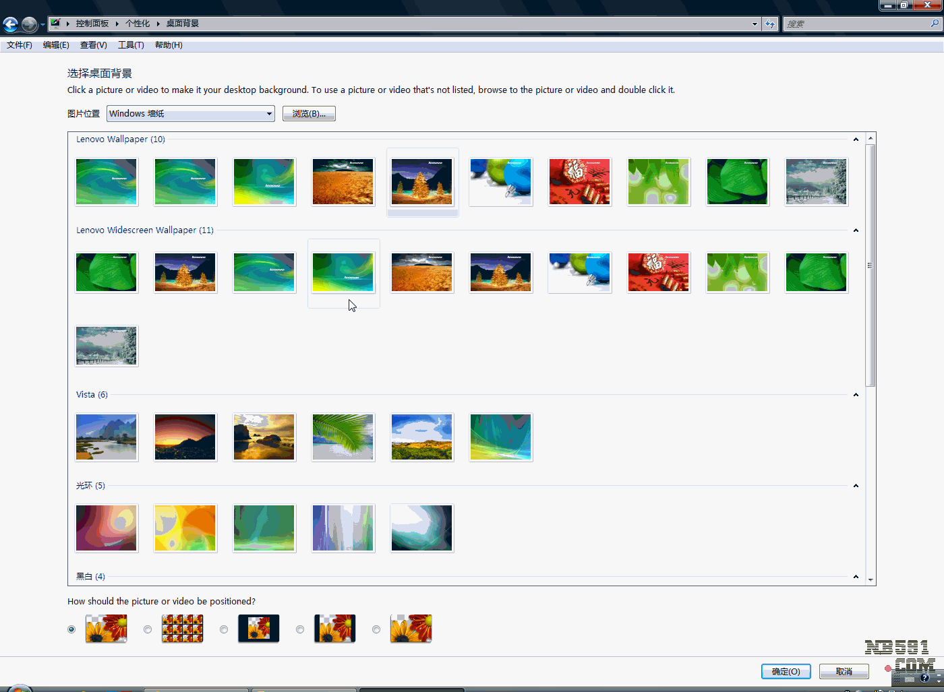Select the wheat field thumbnail under Lenovo Wallpaper
944x692 pixels.
pos(343,182)
